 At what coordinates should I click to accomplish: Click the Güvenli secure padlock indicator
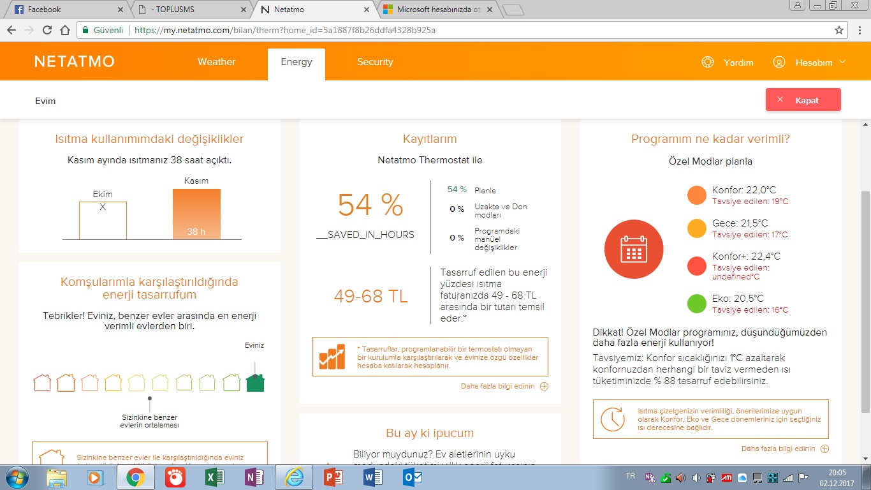(102, 30)
